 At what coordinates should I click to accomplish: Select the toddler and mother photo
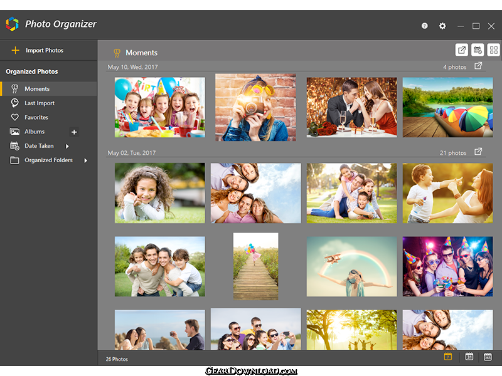coord(447,193)
